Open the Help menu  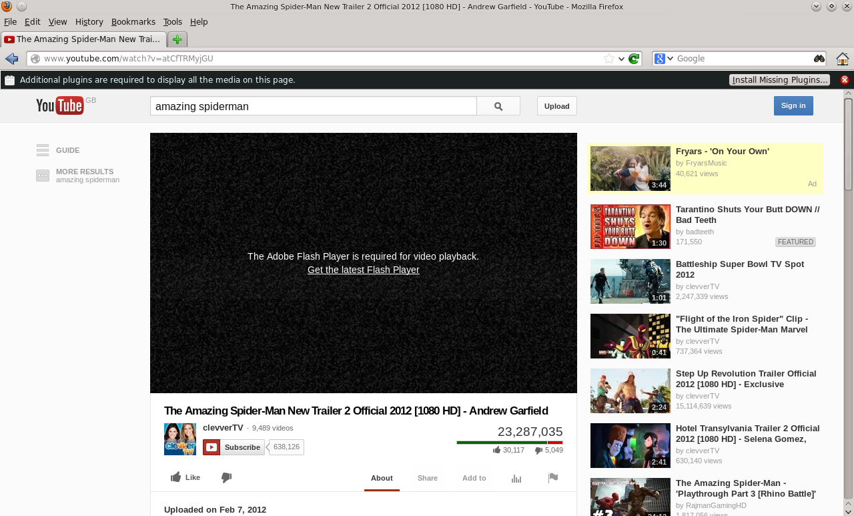click(x=199, y=22)
